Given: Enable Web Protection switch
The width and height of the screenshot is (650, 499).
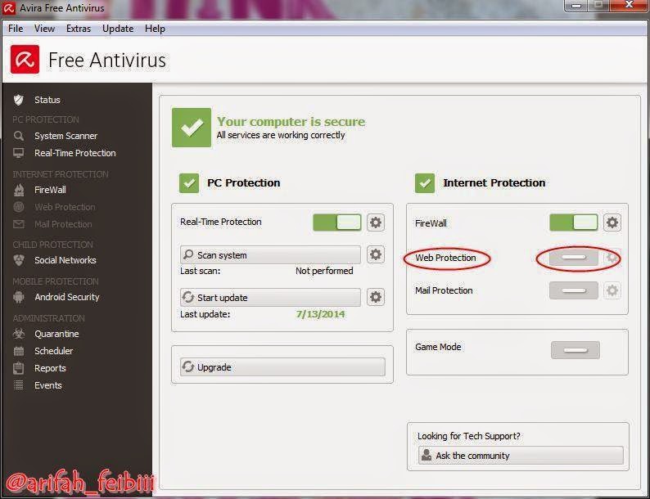Looking at the screenshot, I should click(574, 258).
